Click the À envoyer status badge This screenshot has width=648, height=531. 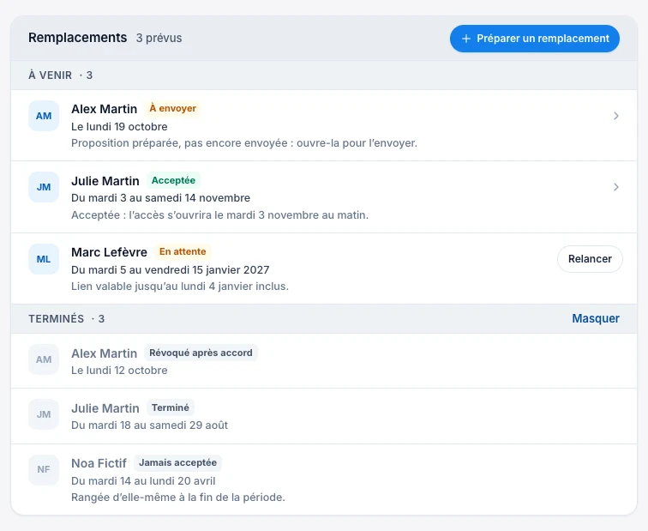(173, 108)
